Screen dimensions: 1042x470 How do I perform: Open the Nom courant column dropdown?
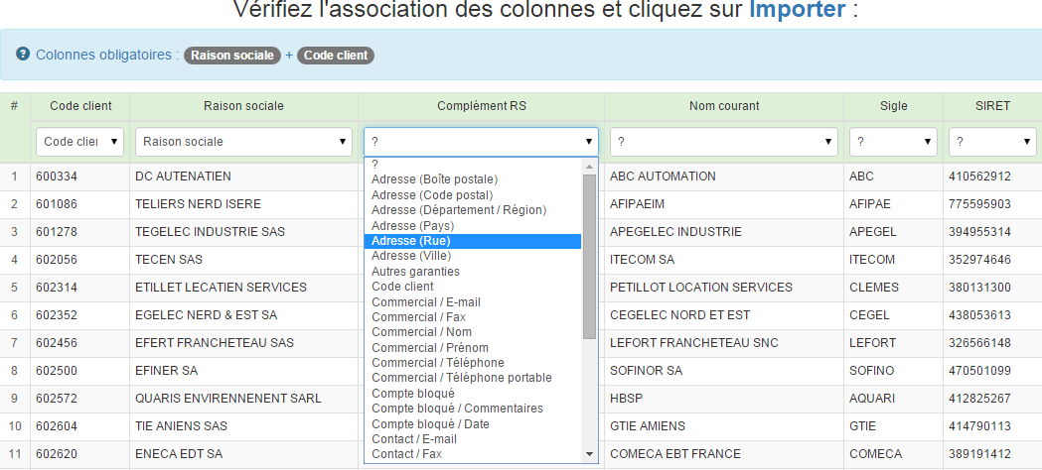click(723, 142)
